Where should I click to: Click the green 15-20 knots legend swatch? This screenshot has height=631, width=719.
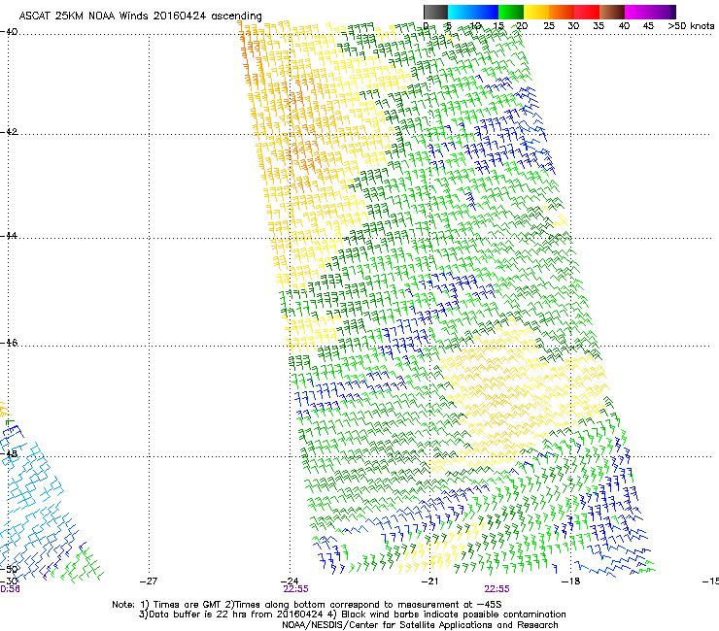(x=511, y=12)
